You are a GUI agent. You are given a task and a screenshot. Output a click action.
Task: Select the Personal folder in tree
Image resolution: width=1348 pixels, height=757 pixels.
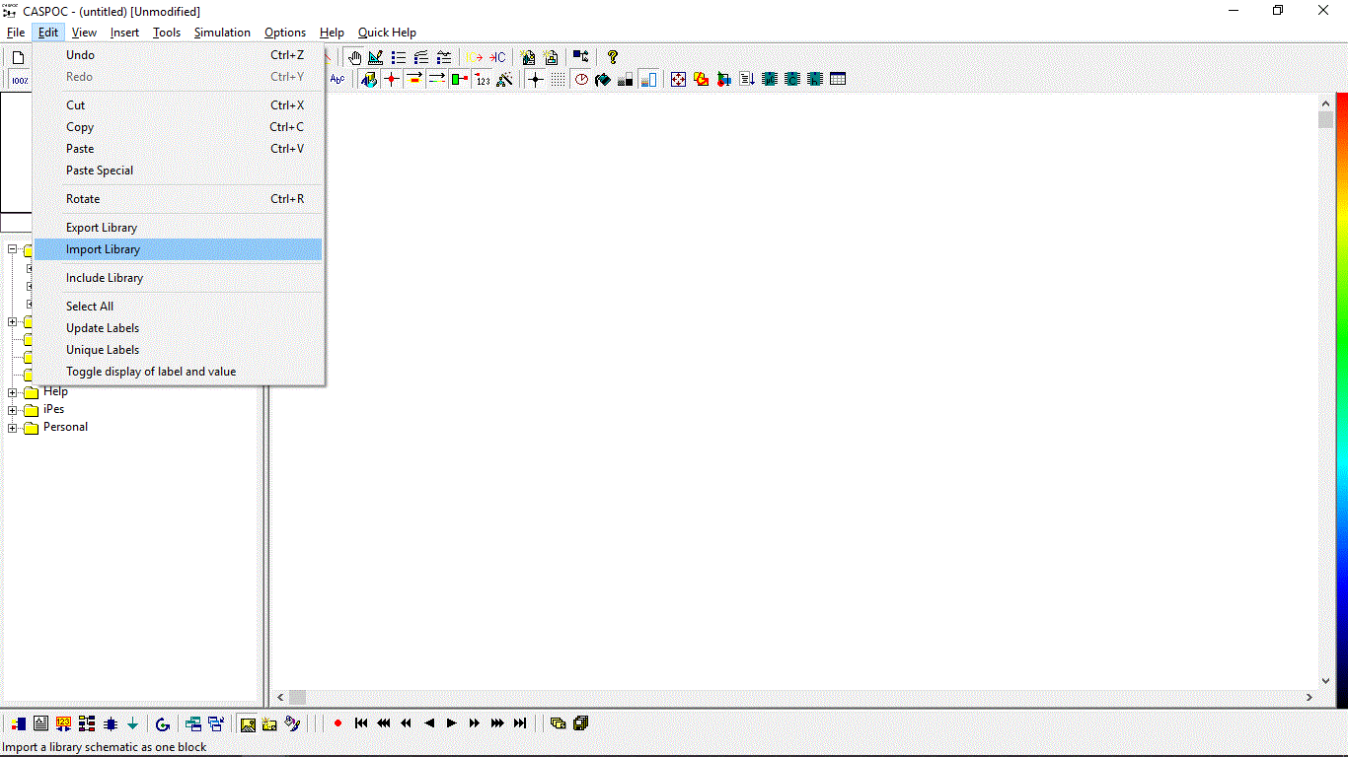[65, 427]
